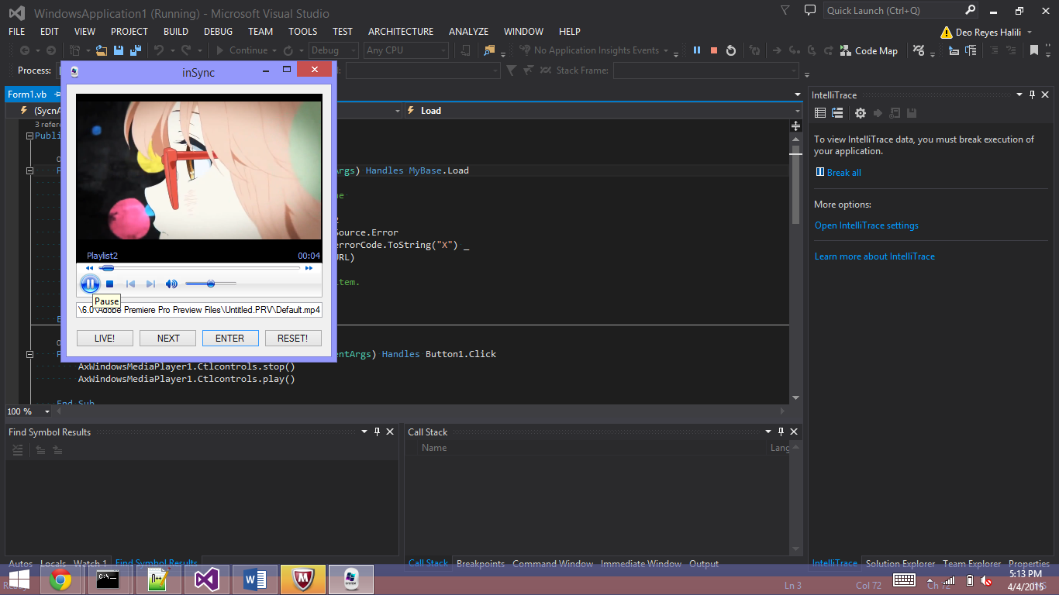Click the Restart debugging icon
Screen dimensions: 1059x595
click(x=731, y=50)
